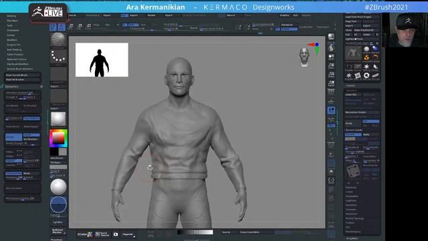Select the Edit mode icon on the top shelf
This screenshot has width=428, height=241.
point(53,27)
